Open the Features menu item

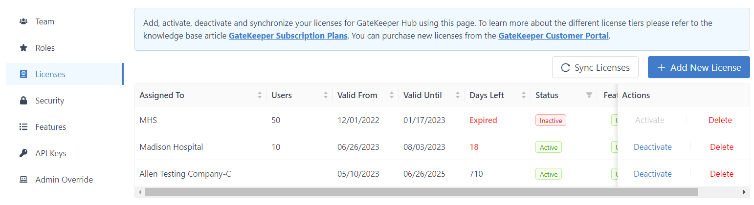[50, 127]
